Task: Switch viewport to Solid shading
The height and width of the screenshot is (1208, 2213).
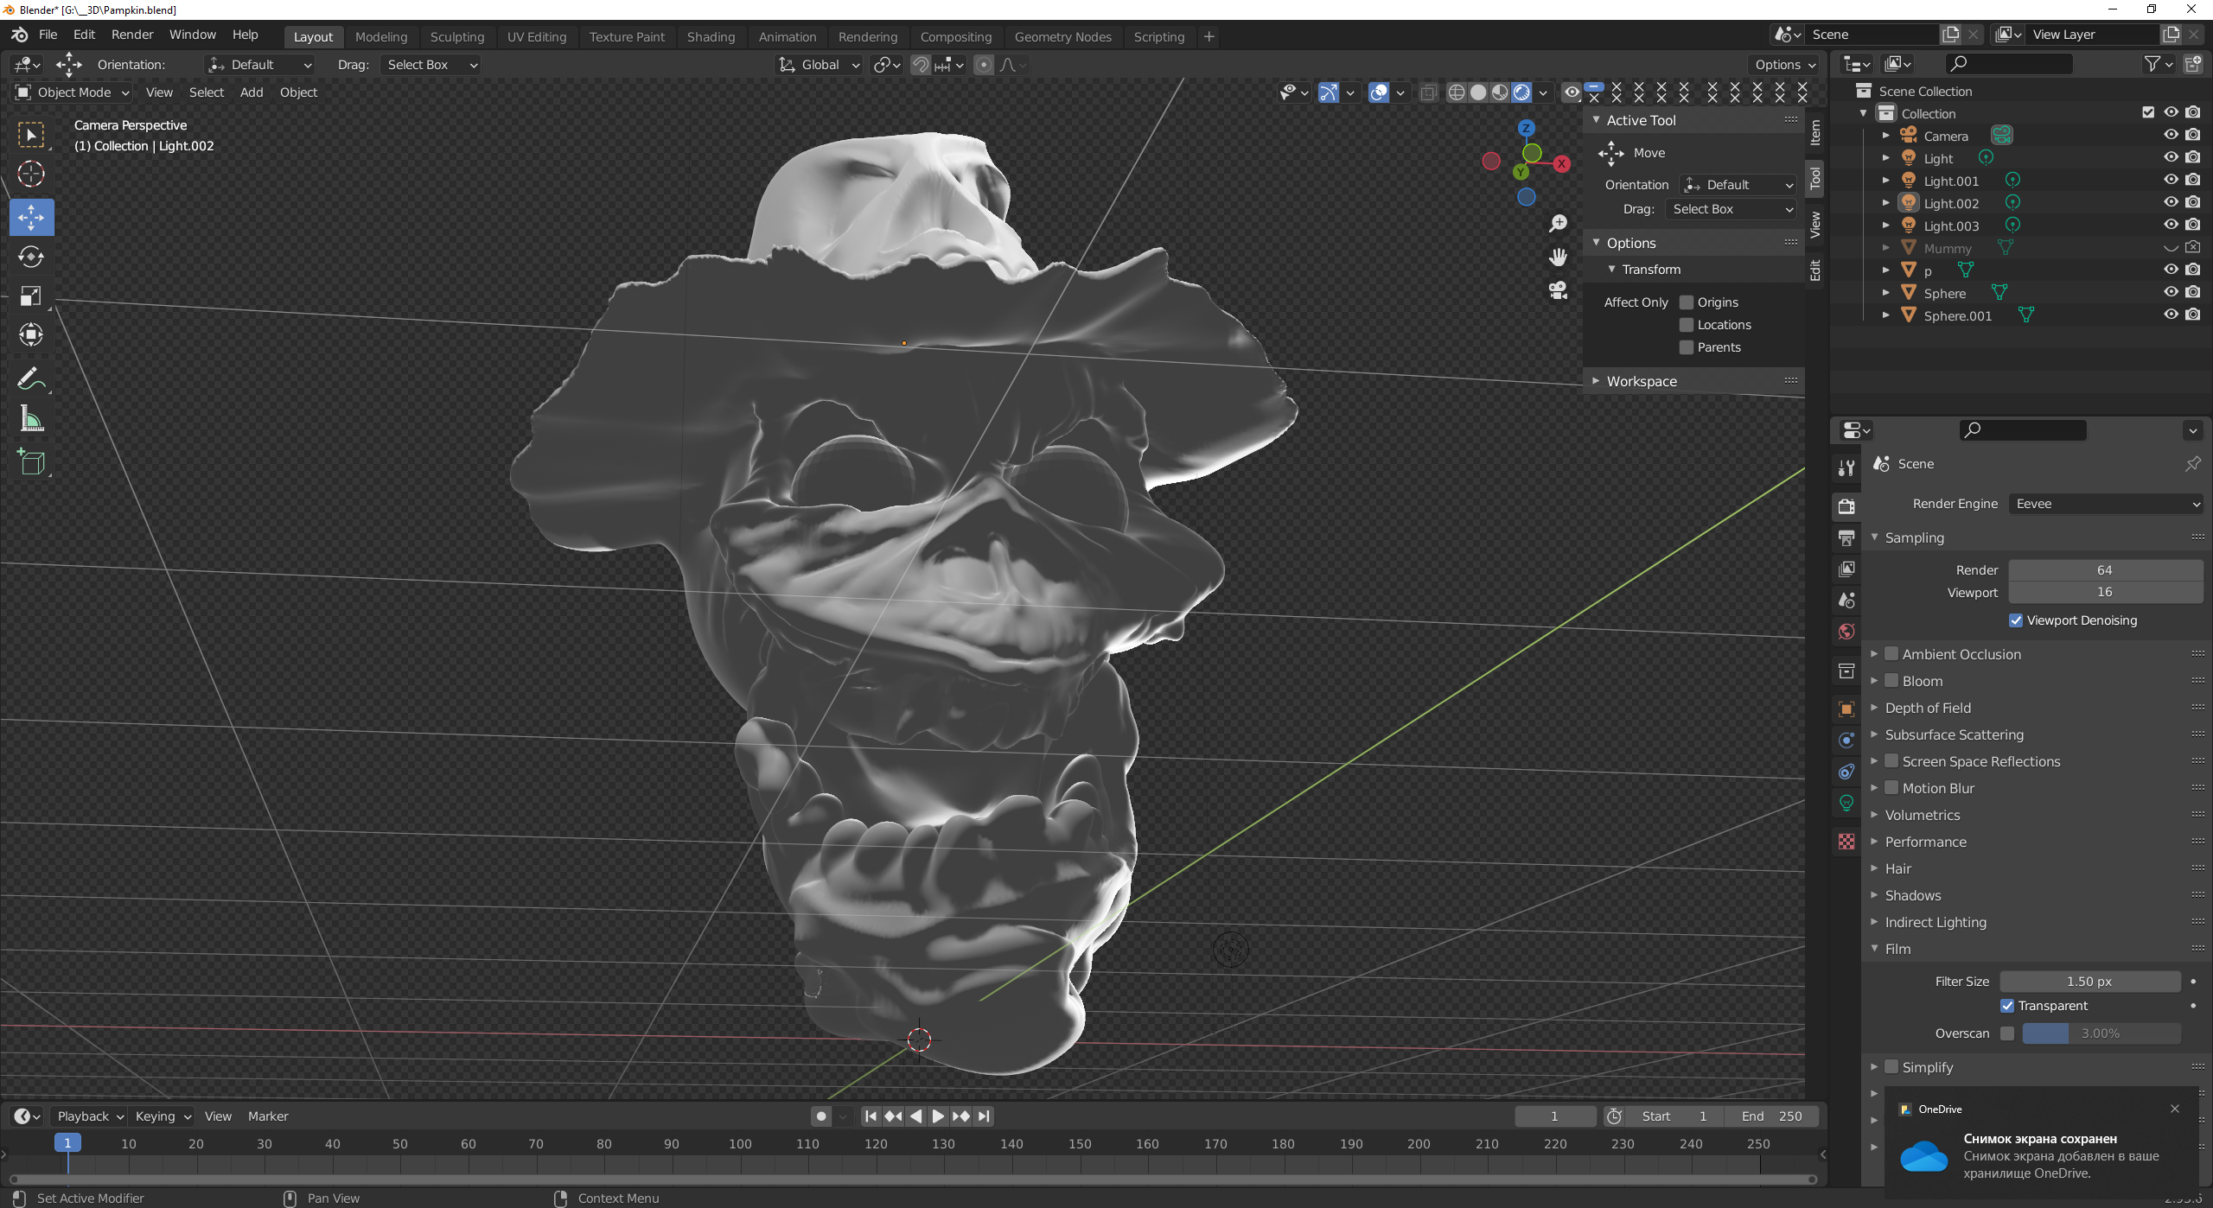Action: point(1478,92)
